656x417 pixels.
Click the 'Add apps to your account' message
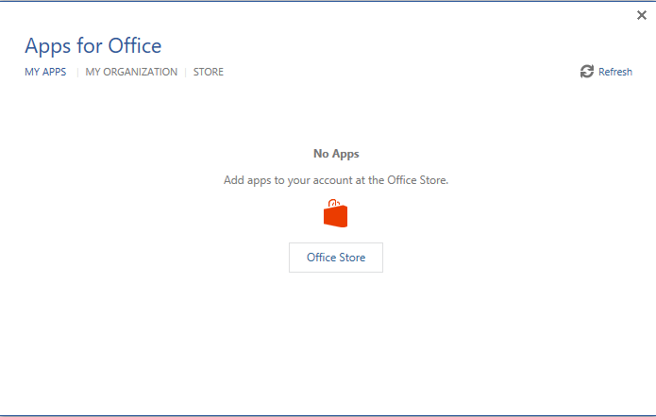335,179
